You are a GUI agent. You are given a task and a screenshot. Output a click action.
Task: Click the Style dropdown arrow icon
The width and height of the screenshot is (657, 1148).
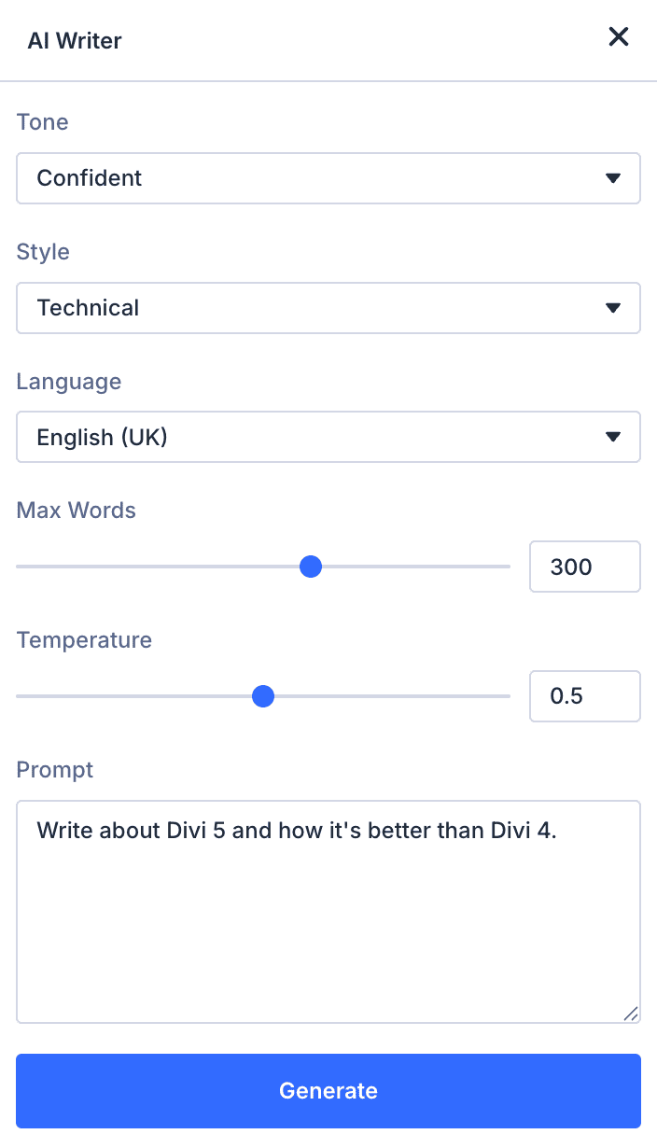pyautogui.click(x=613, y=308)
